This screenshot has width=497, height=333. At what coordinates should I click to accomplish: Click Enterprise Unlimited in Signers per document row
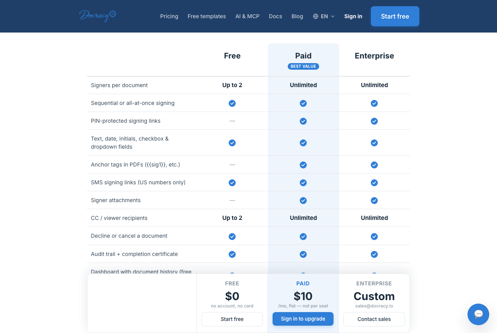(x=374, y=85)
